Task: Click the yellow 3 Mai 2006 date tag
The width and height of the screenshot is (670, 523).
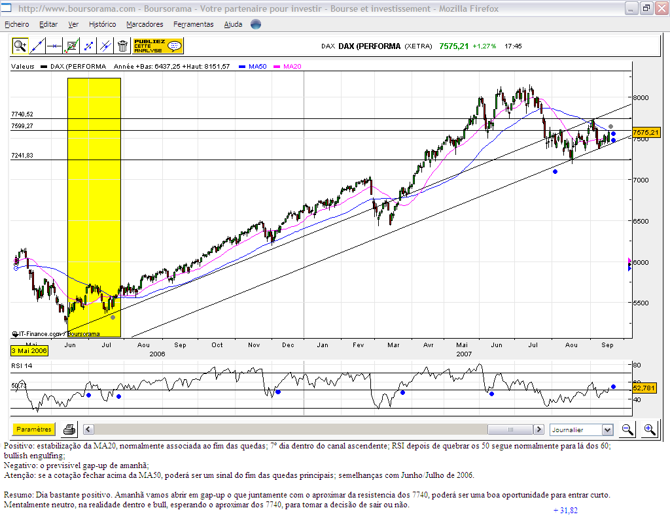Action: [x=29, y=350]
